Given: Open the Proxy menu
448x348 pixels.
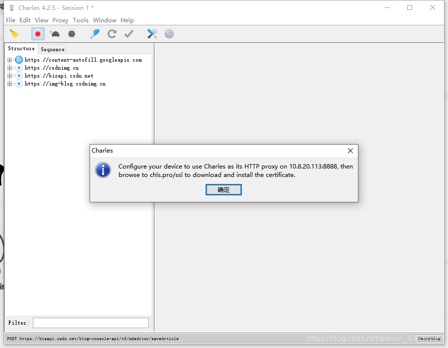Looking at the screenshot, I should point(60,20).
